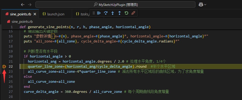Switch to the tasks.json tab
This screenshot has height=100, width=242.
[x=83, y=14]
